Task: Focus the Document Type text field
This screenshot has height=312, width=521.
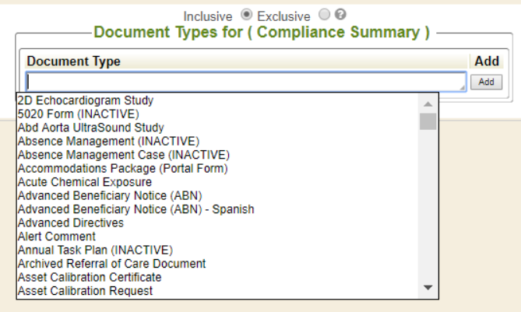Action: pos(245,82)
